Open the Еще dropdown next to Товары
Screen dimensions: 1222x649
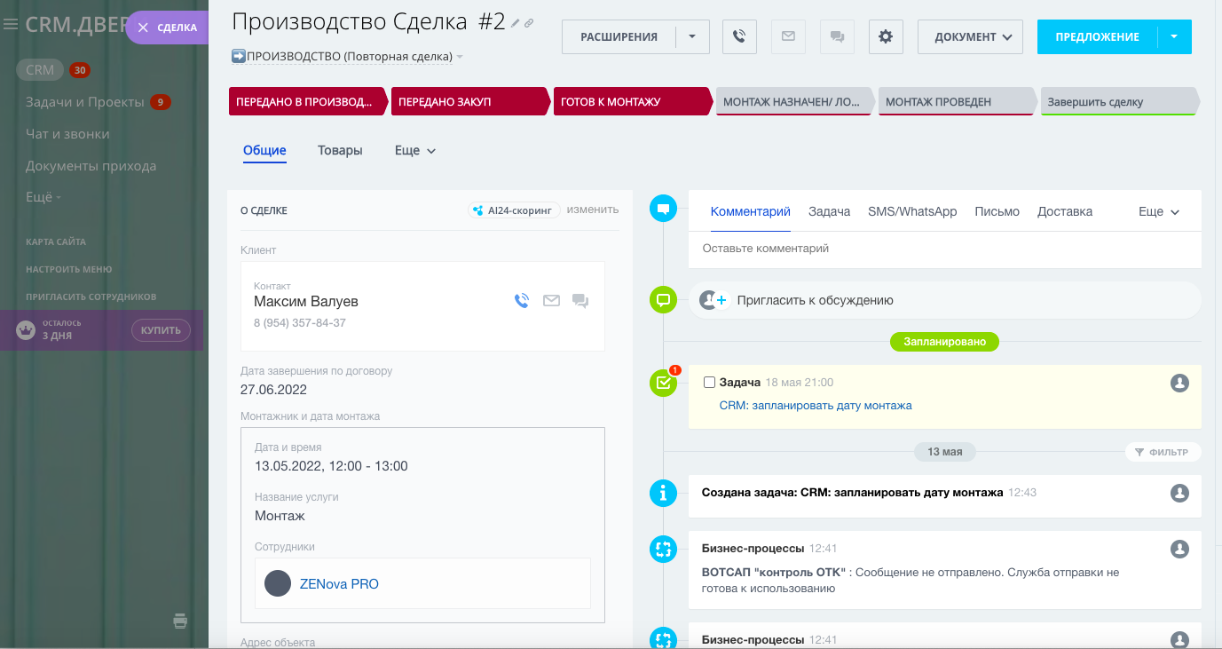(415, 151)
